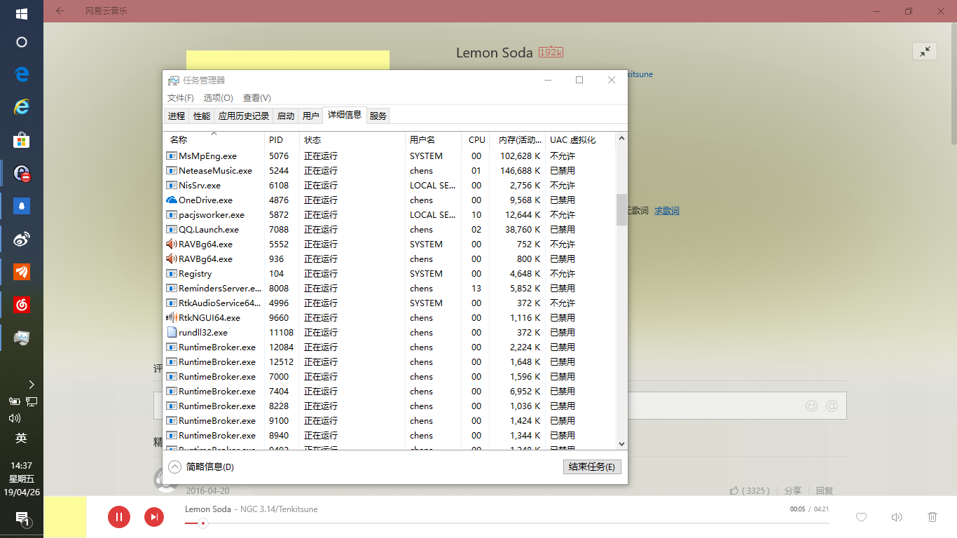Click 分享 on the comment

coord(793,491)
